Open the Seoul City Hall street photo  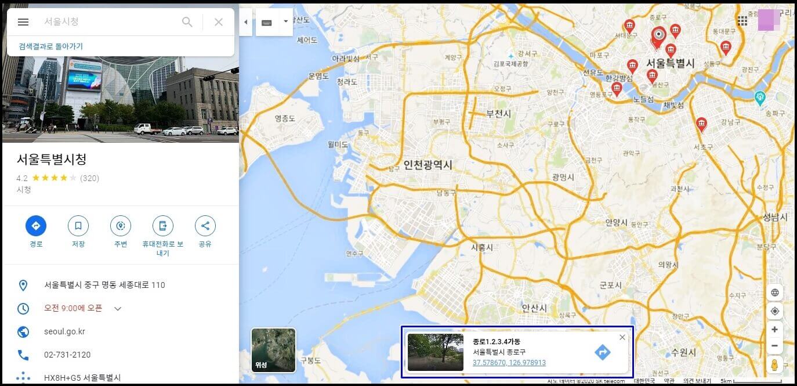pyautogui.click(x=121, y=99)
